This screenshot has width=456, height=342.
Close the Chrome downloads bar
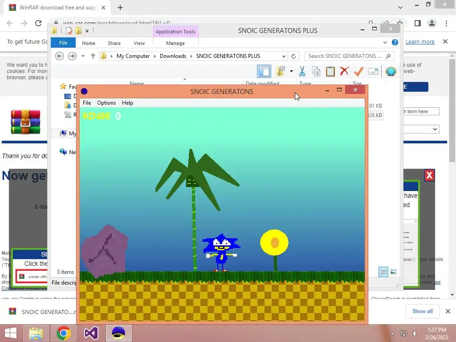click(448, 311)
